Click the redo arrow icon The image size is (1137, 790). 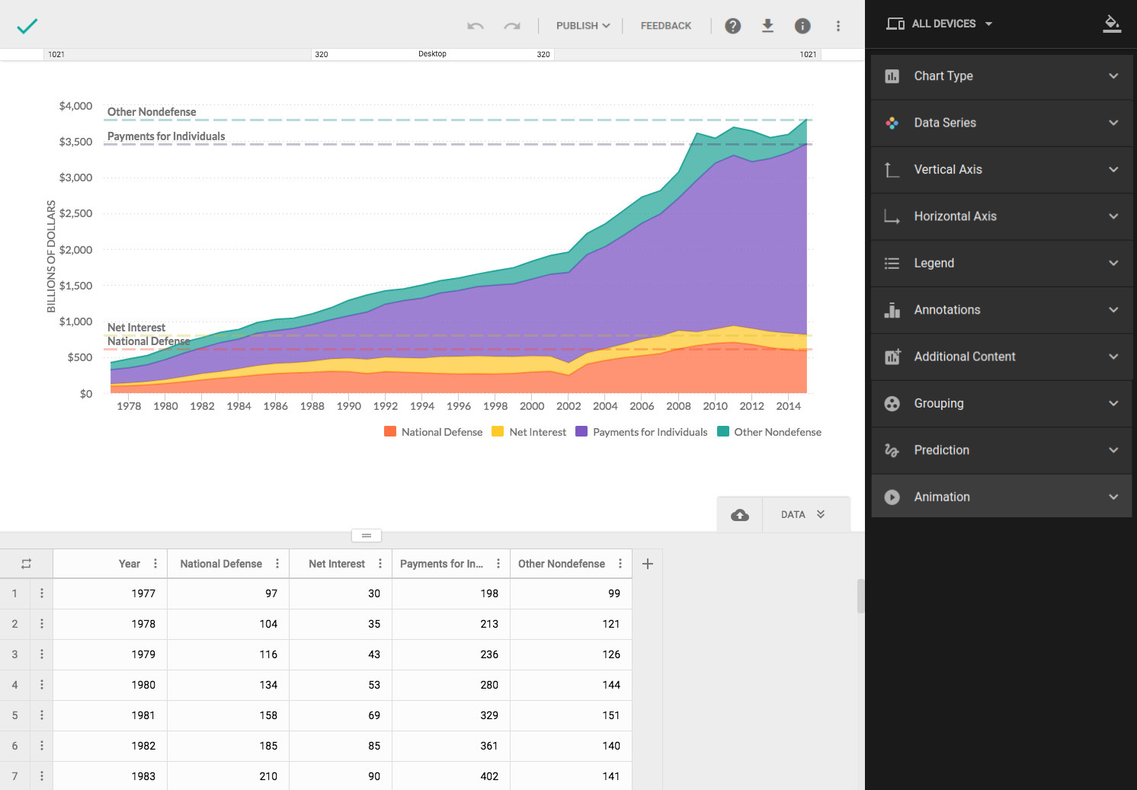(x=512, y=26)
